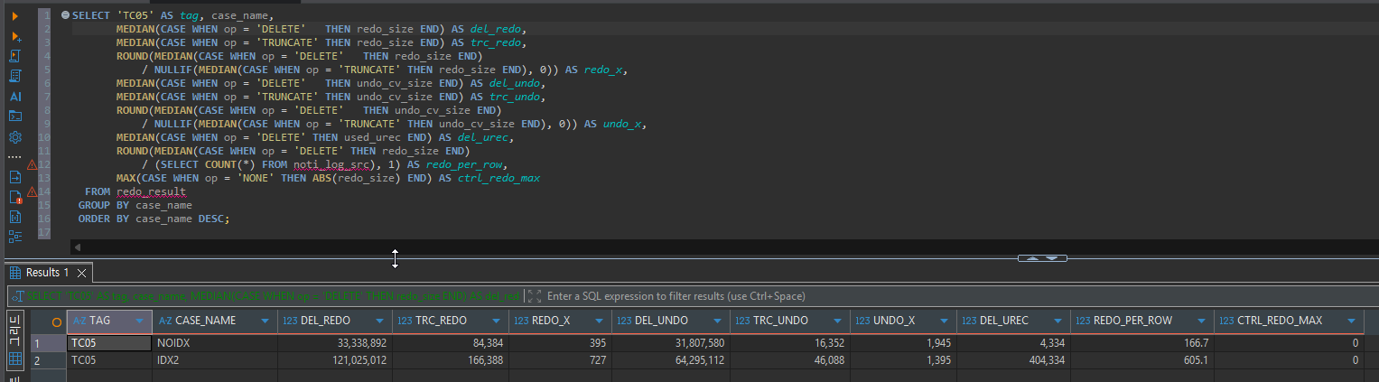This screenshot has height=382, width=1379.
Task: Click the editor horizontal scrollbar left arrow
Action: [77, 247]
